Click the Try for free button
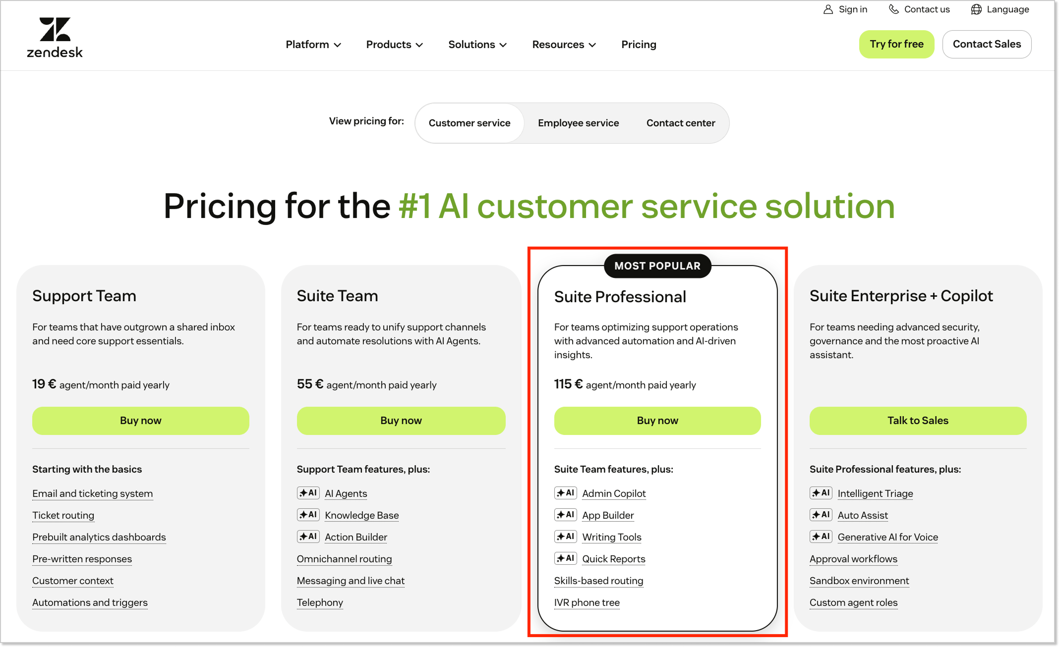Screen dimensions: 1059x647 (896, 44)
